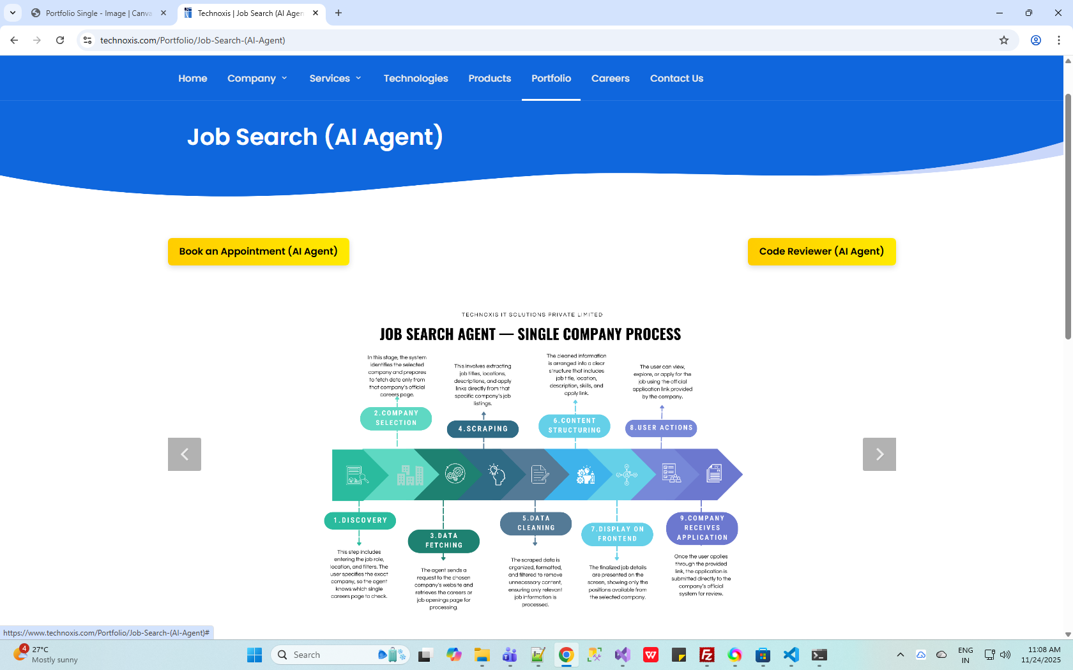
Task: Bookmark this page with the star icon
Action: [1004, 40]
